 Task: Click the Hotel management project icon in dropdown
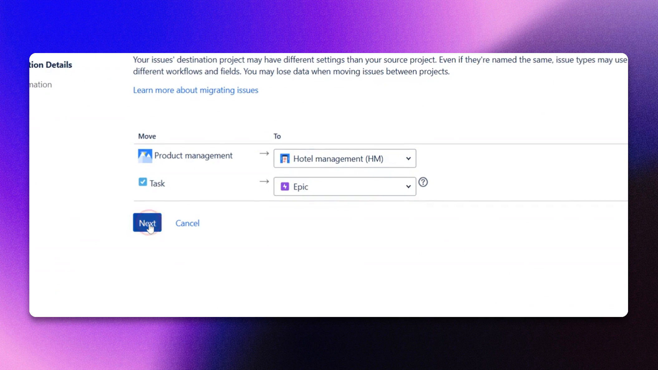click(285, 158)
